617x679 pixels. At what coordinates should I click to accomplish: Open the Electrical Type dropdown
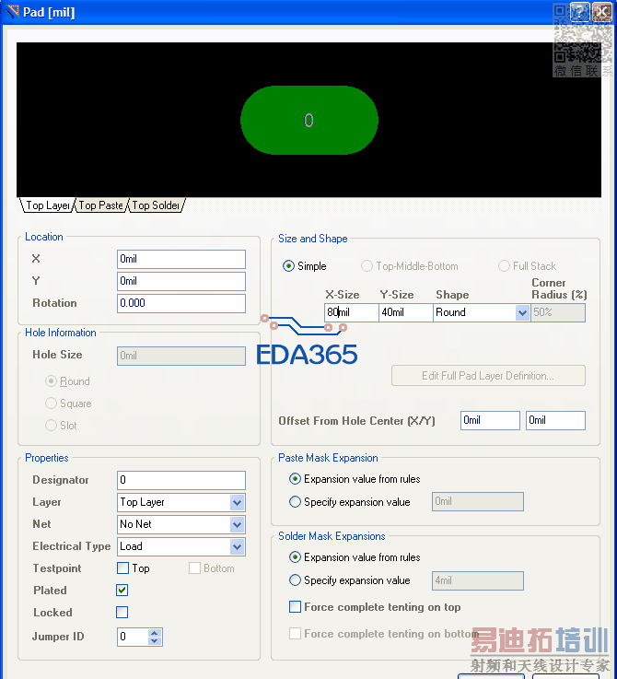click(237, 546)
